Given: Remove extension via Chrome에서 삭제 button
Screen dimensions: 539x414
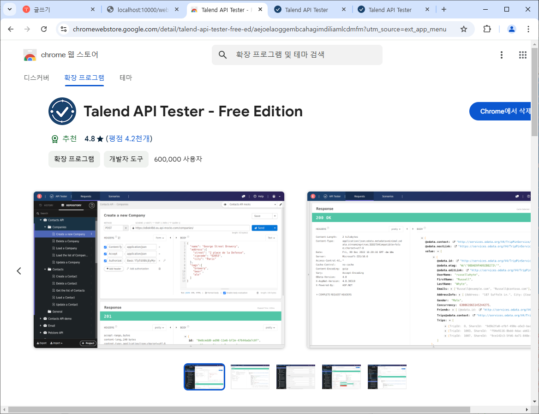Looking at the screenshot, I should [x=501, y=111].
